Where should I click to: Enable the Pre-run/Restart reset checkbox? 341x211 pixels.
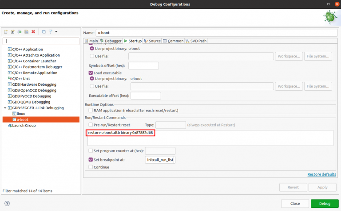click(91, 125)
